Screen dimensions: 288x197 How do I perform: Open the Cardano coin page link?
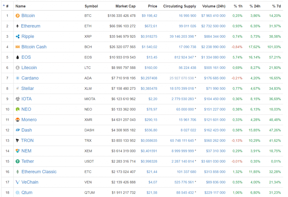coord(30,78)
